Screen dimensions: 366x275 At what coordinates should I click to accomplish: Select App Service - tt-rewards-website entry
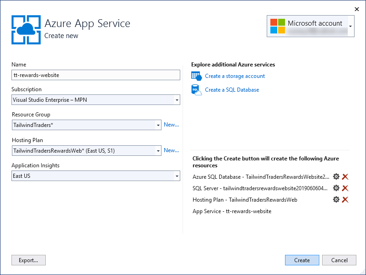(x=232, y=211)
